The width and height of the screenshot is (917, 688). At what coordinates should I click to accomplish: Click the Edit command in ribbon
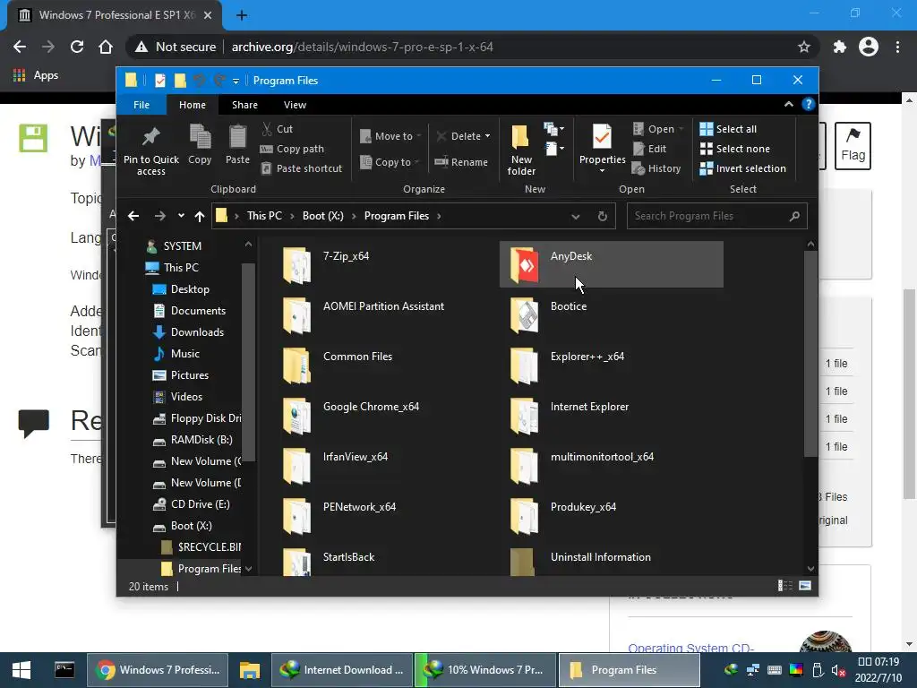649,149
